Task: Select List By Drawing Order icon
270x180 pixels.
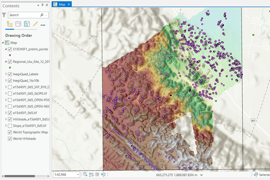Action: tap(10, 24)
